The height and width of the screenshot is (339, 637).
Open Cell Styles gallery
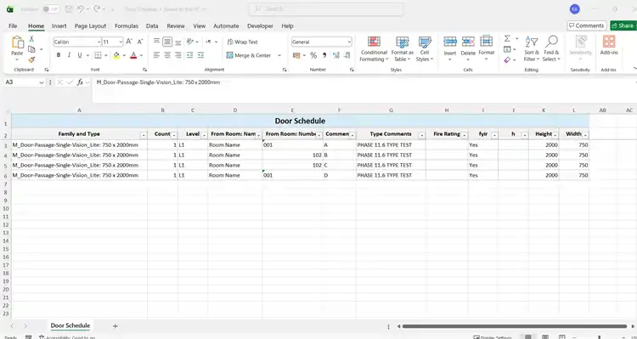click(425, 48)
